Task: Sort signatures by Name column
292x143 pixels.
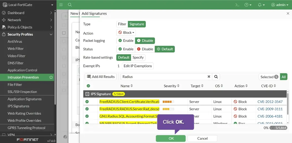Action: click(127, 86)
